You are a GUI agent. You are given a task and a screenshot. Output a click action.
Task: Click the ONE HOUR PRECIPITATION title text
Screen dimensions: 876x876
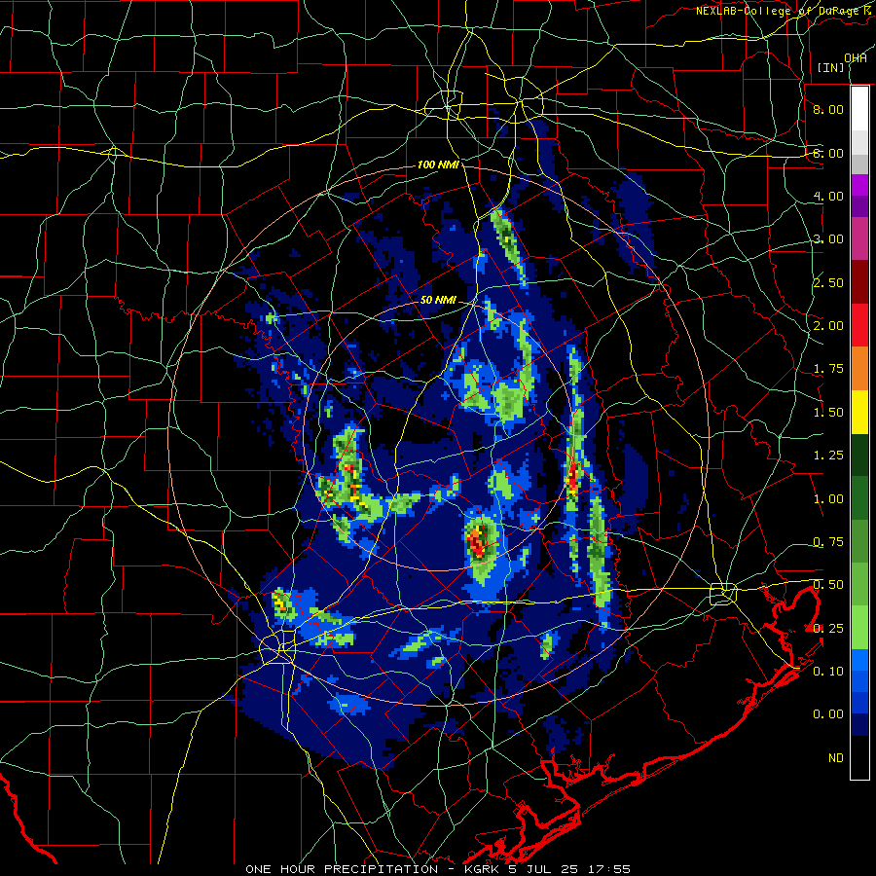click(342, 869)
